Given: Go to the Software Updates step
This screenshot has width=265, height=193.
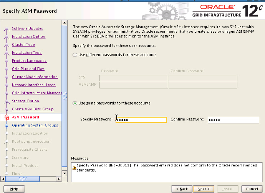Looking at the screenshot, I should pyautogui.click(x=27, y=28).
